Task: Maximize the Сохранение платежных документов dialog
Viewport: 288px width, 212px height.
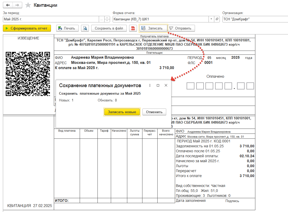Action: (x=158, y=85)
